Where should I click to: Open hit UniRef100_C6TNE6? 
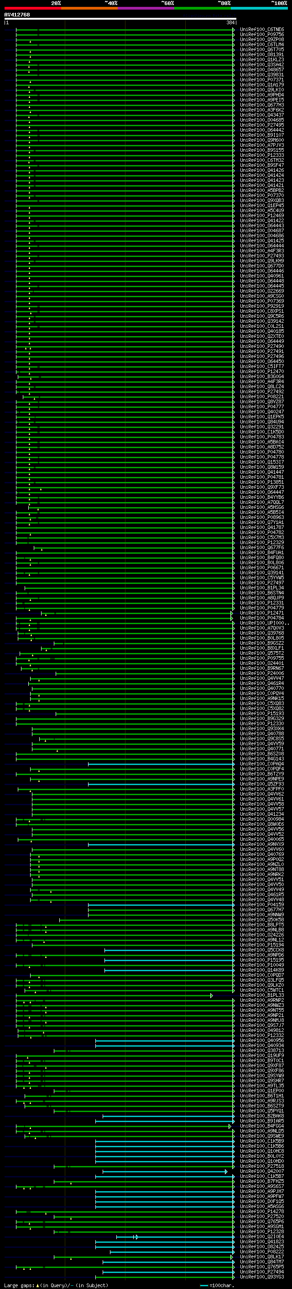click(262, 30)
